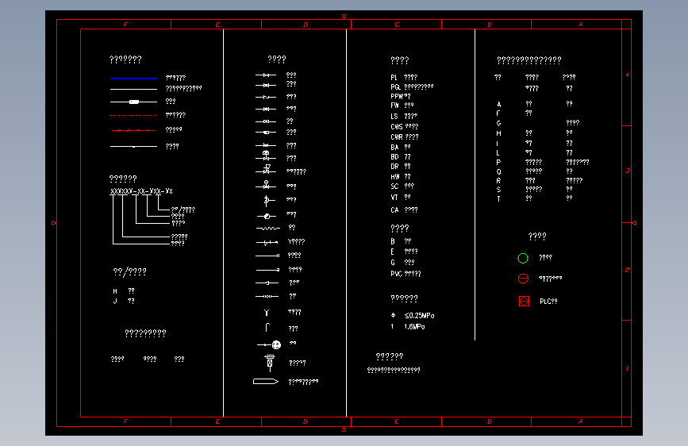688x446 pixels.
Task: Click the funnel-shaped device symbol
Action: pos(270,363)
